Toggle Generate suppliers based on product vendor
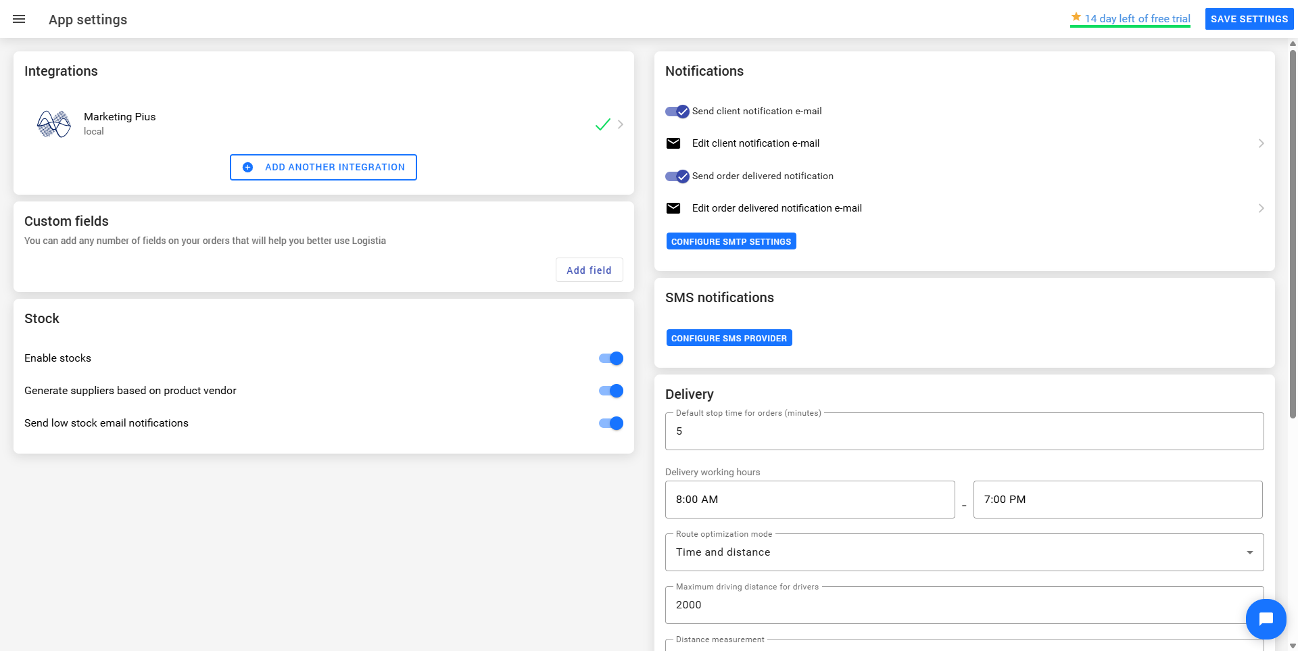The image size is (1298, 651). pos(611,391)
